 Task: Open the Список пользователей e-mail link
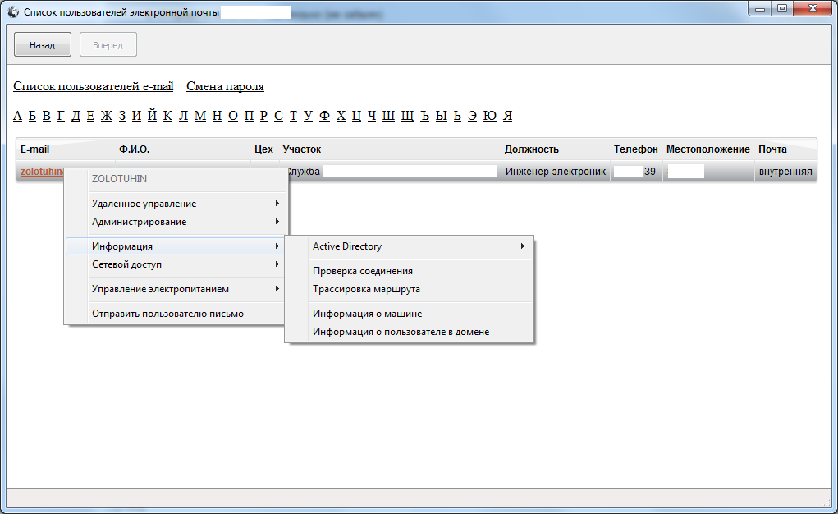point(94,86)
